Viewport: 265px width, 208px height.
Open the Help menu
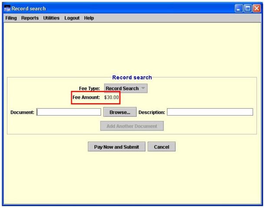point(89,18)
